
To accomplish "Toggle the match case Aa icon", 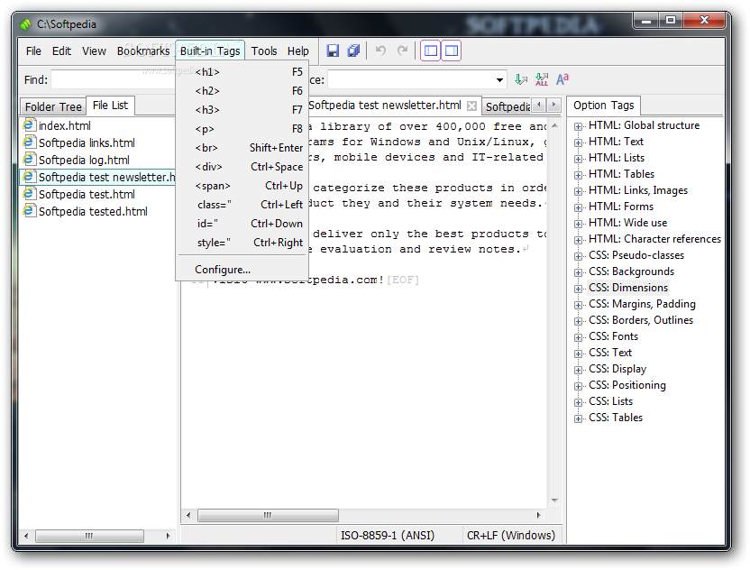I will 562,79.
